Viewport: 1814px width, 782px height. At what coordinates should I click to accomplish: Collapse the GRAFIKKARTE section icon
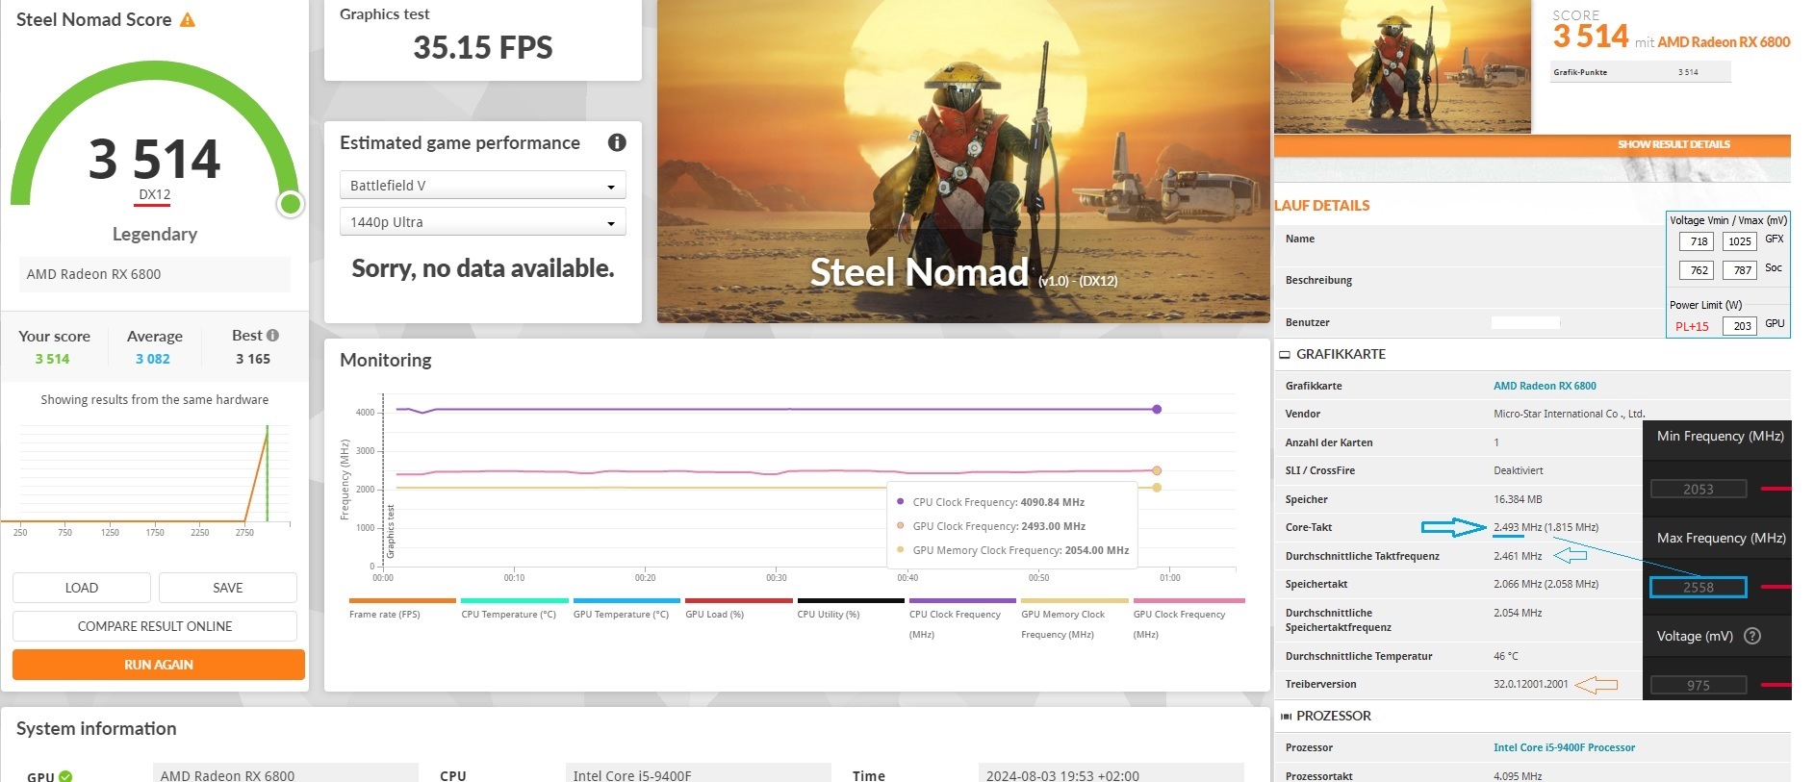tap(1284, 355)
